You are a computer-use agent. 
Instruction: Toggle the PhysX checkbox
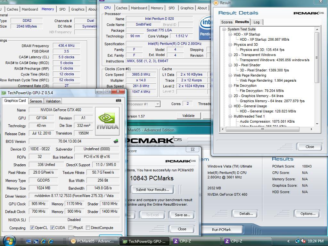click(x=70, y=228)
